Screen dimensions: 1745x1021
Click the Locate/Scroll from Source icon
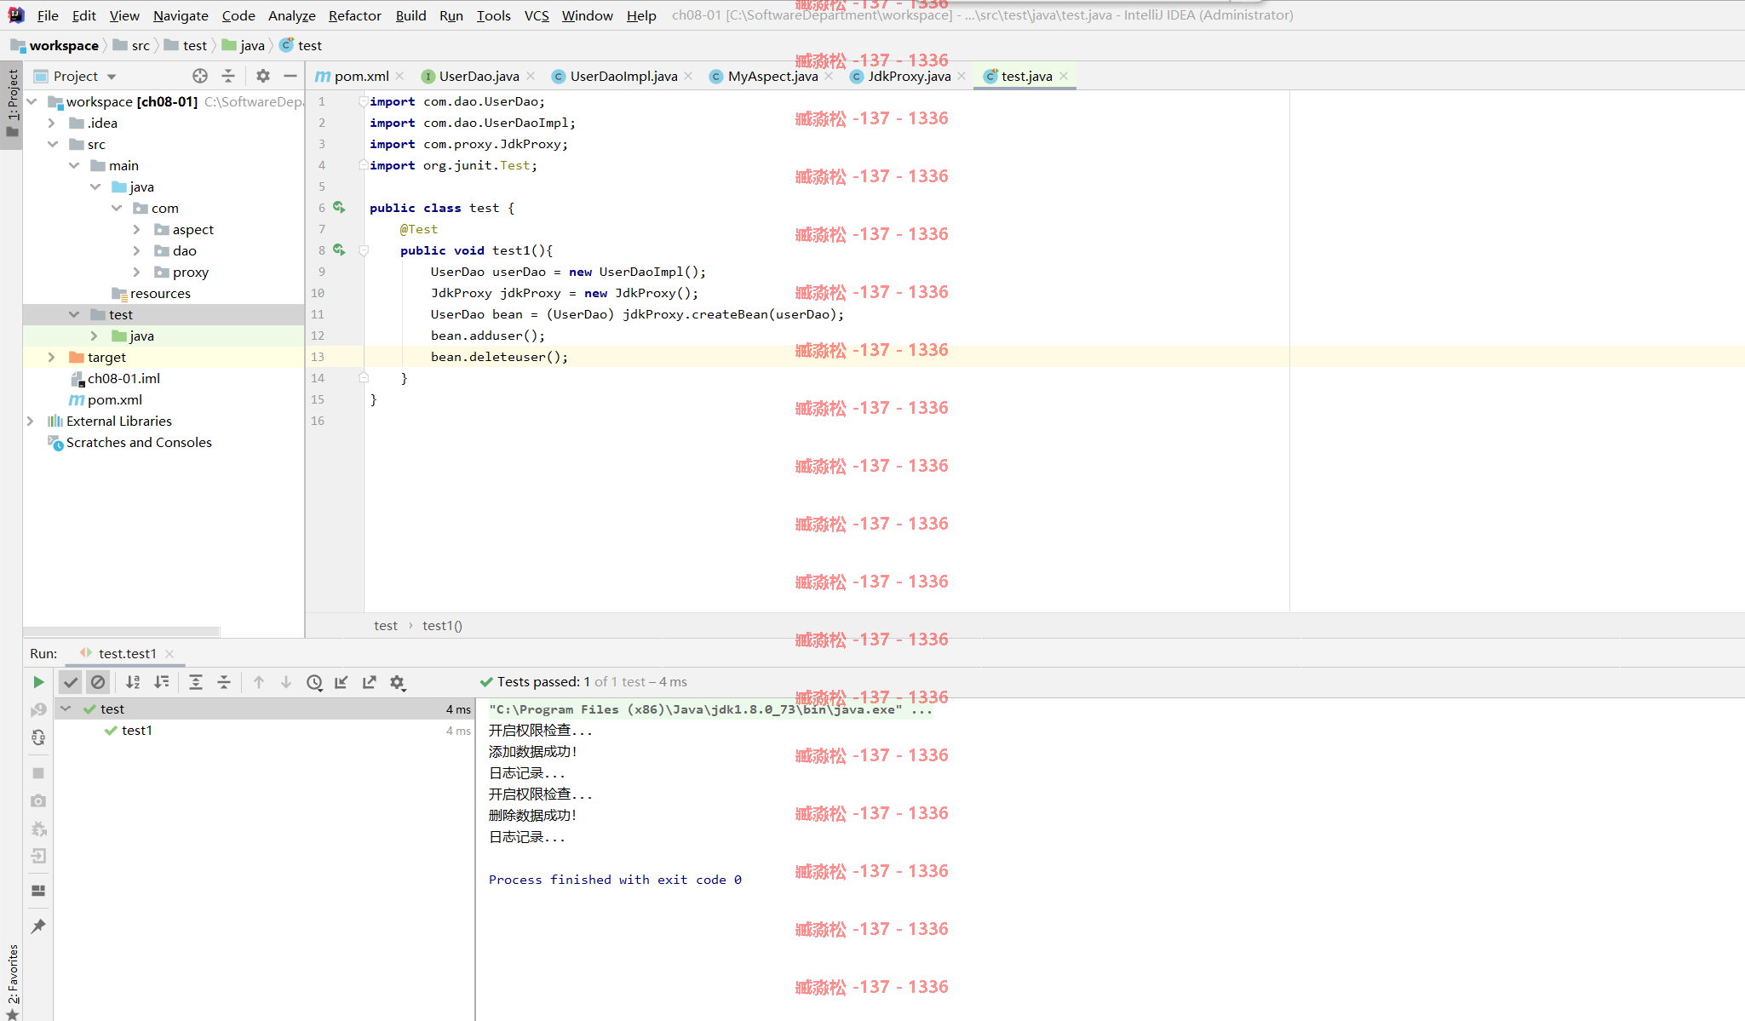coord(200,76)
